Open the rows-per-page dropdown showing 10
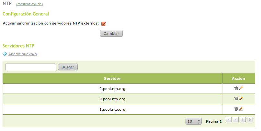 (x=194, y=121)
